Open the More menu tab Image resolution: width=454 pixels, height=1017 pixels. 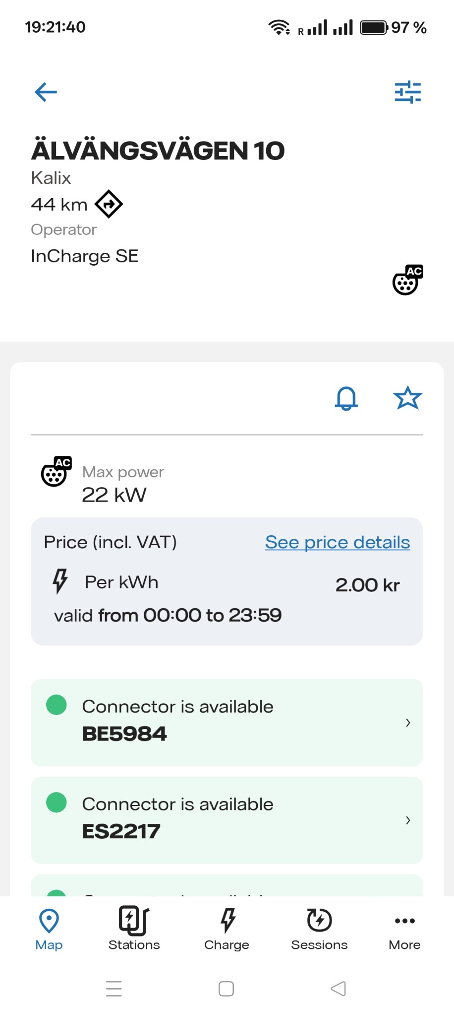404,928
